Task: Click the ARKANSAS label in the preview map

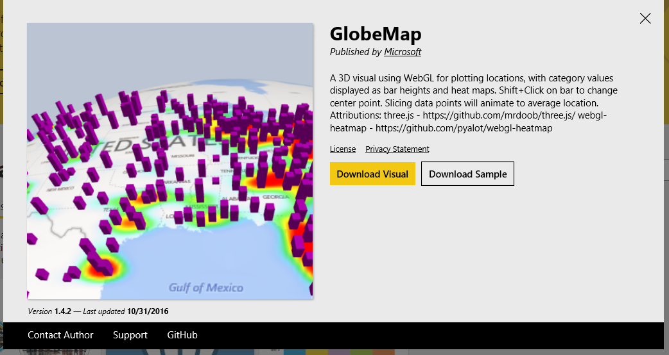Action: (176, 182)
